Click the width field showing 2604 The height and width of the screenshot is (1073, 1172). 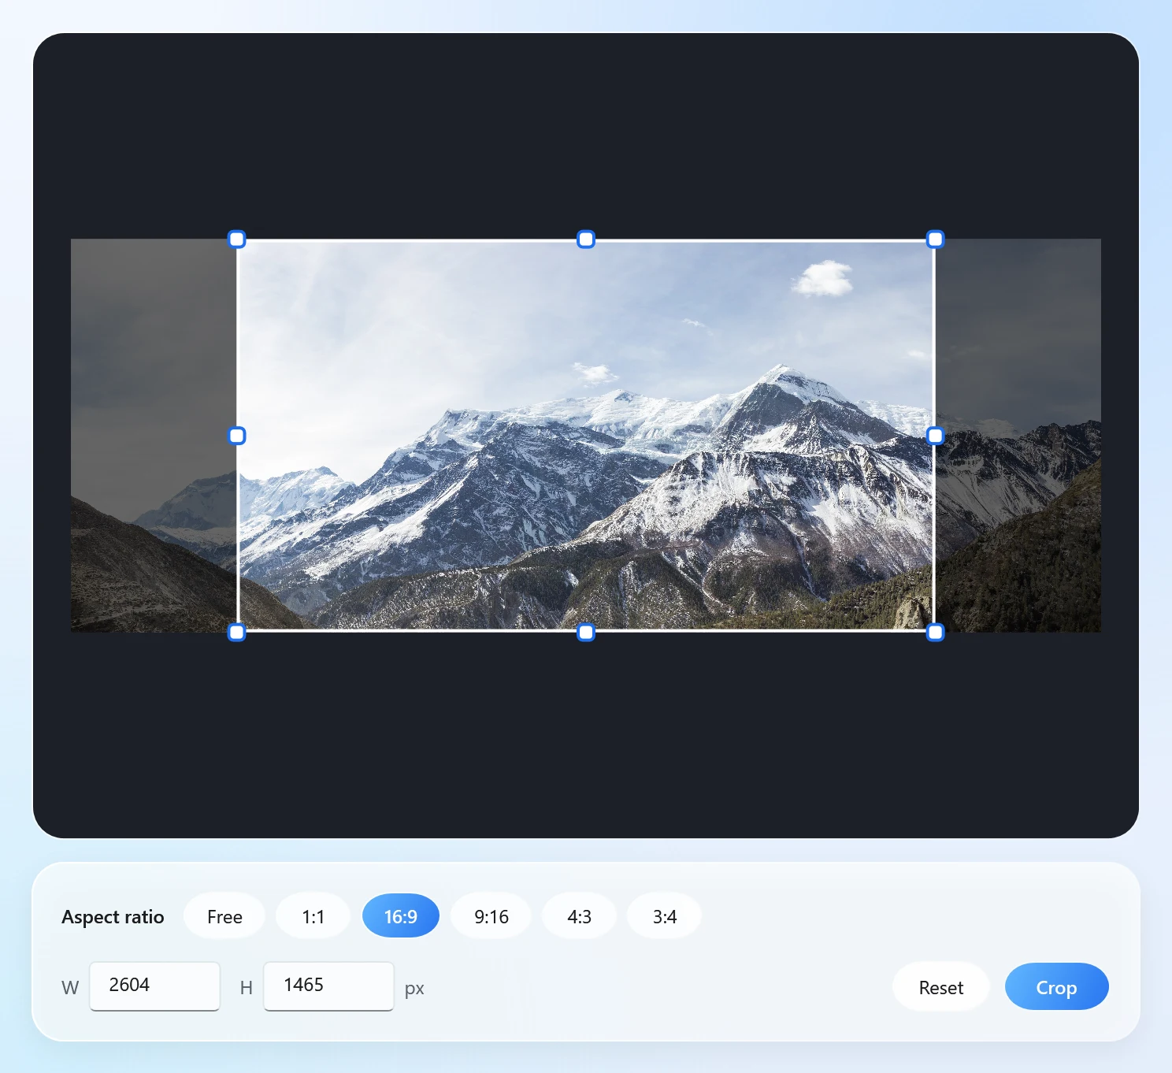(155, 986)
